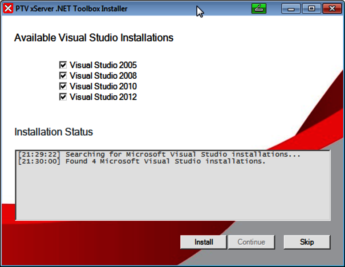Viewport: 345px width, 267px height.
Task: Maximize the installer window
Action: (x=311, y=8)
